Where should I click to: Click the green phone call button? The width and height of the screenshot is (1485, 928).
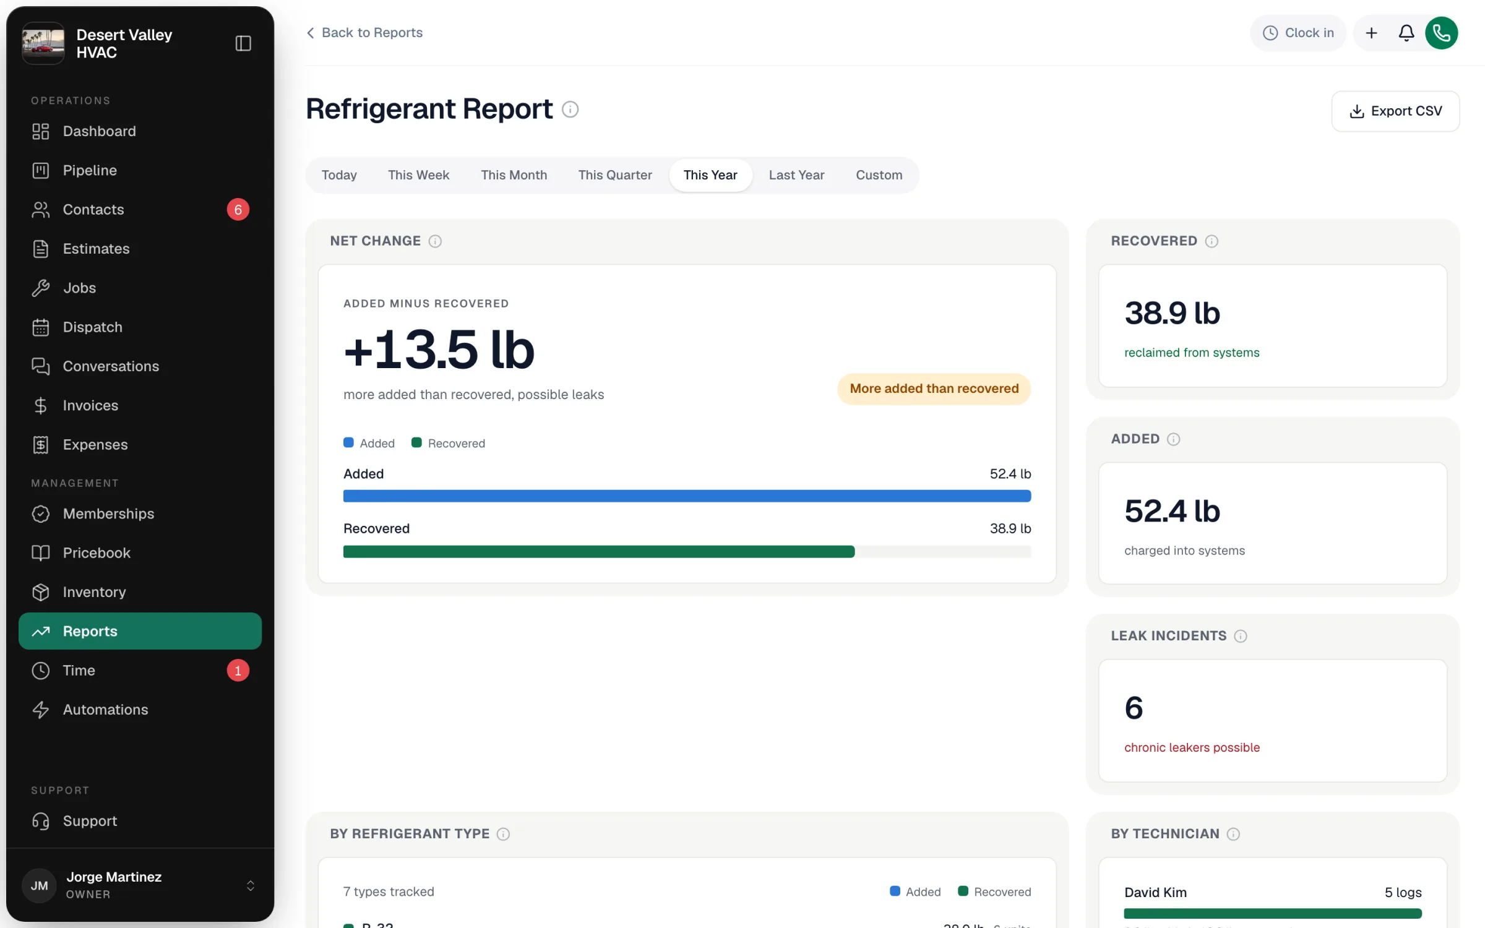pos(1441,33)
